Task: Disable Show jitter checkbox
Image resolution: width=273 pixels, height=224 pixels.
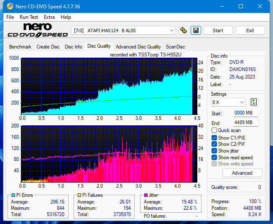Action: (214, 151)
